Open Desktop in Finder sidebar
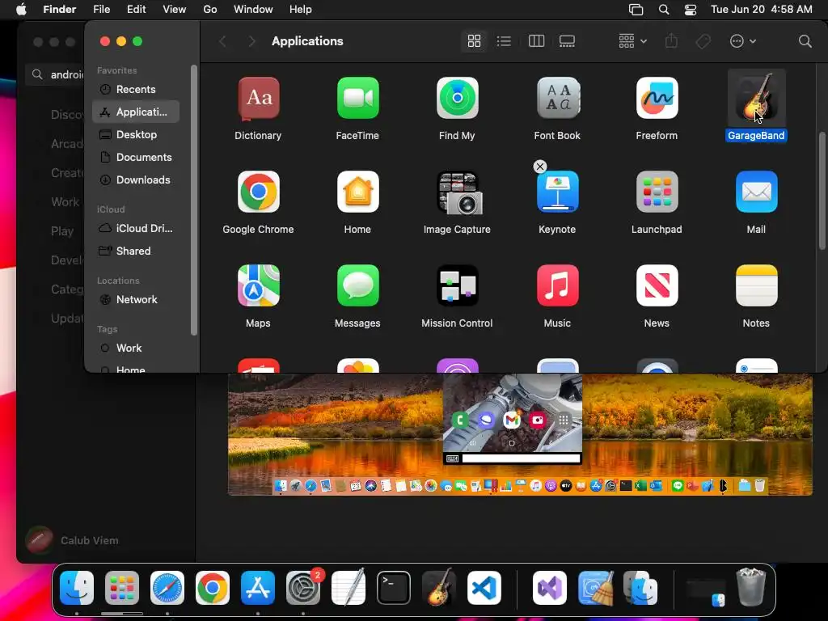 pyautogui.click(x=136, y=135)
